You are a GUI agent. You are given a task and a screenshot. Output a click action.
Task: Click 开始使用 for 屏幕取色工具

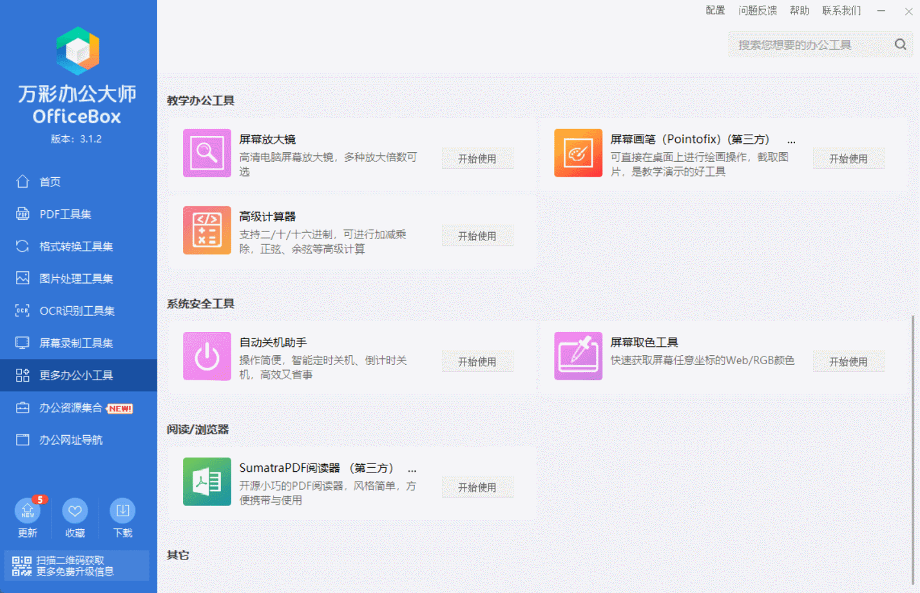[848, 362]
